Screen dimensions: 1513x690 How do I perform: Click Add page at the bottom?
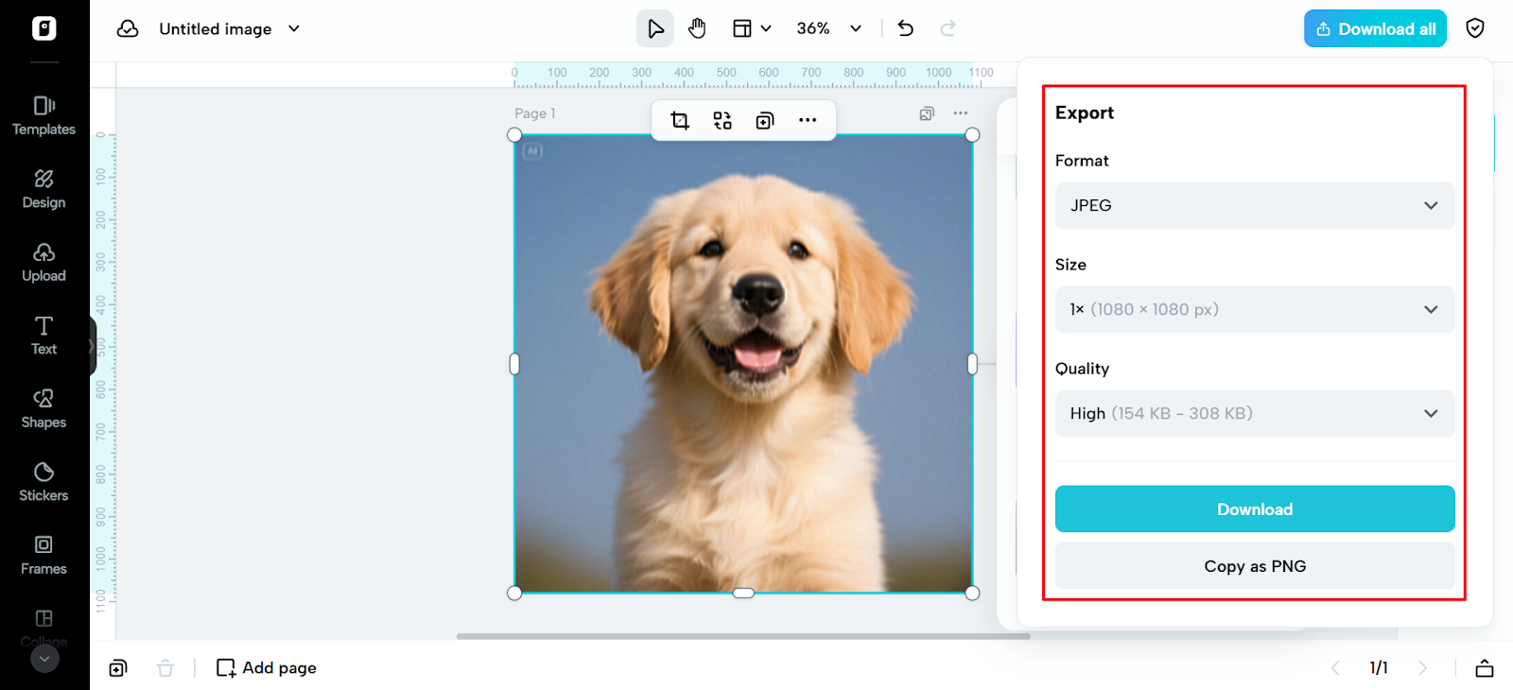tap(267, 667)
